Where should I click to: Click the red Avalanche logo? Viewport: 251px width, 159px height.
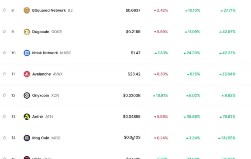click(x=27, y=74)
